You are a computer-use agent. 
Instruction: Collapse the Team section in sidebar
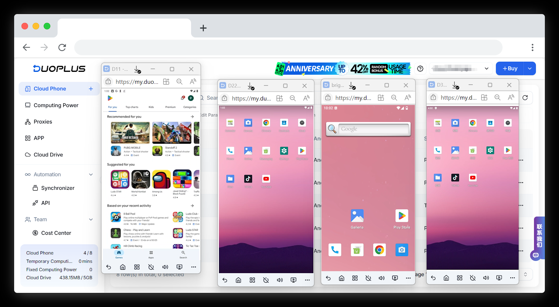91,219
